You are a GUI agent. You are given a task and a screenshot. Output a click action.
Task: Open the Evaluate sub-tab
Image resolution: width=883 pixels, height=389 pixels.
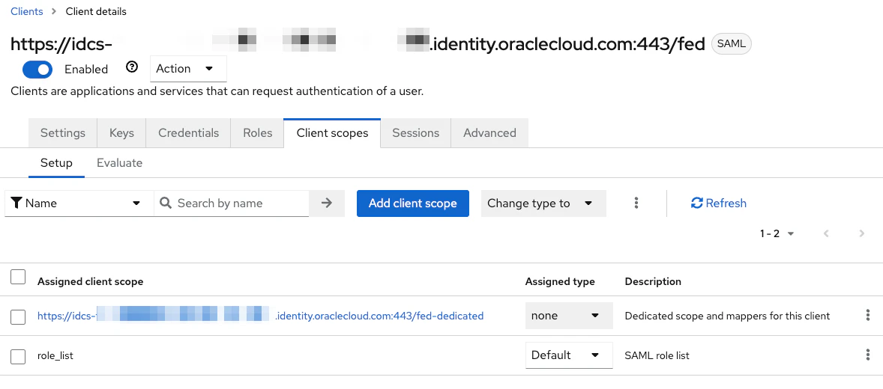click(x=119, y=163)
